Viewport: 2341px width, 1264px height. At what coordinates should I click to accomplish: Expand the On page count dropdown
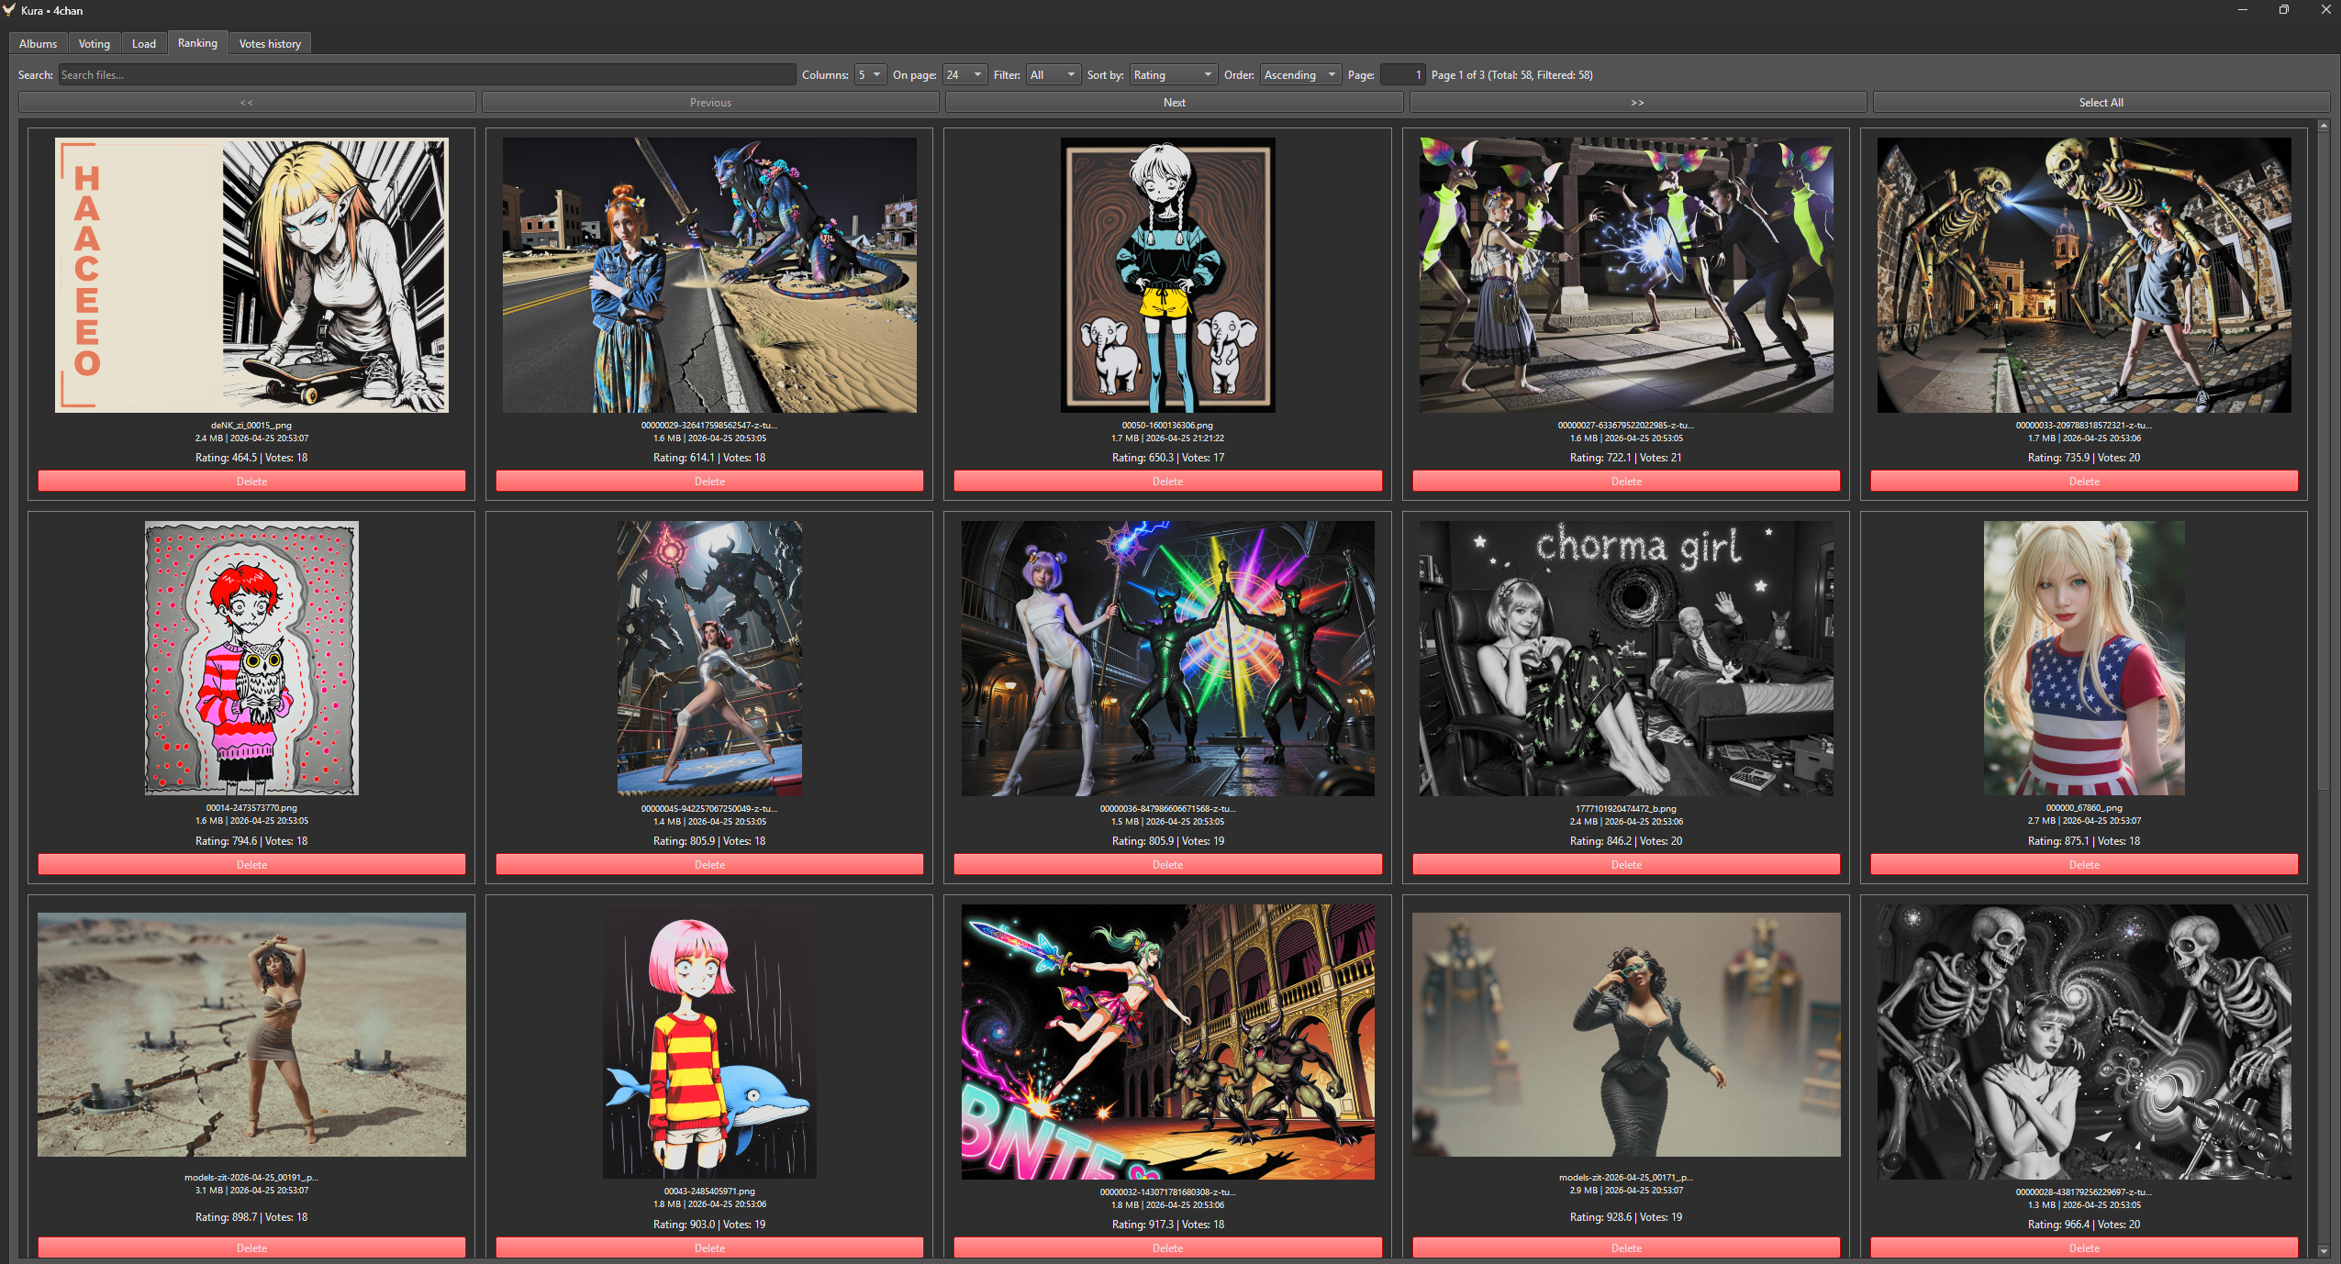(964, 75)
